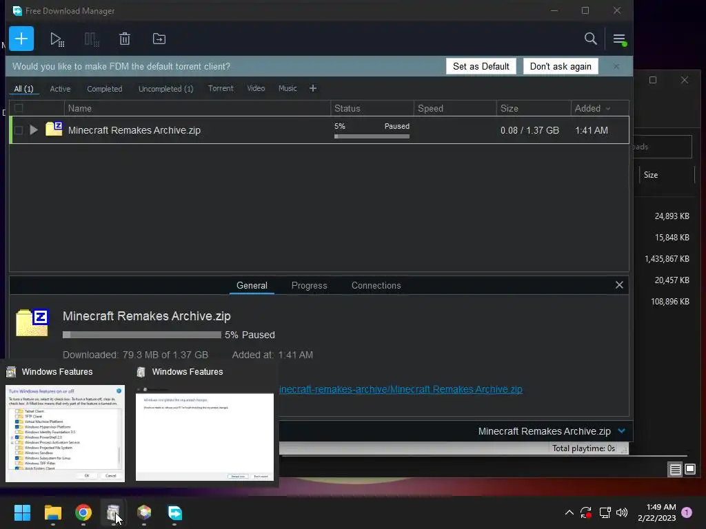Click the sync update tray icon
This screenshot has width=706, height=529.
[x=586, y=512]
